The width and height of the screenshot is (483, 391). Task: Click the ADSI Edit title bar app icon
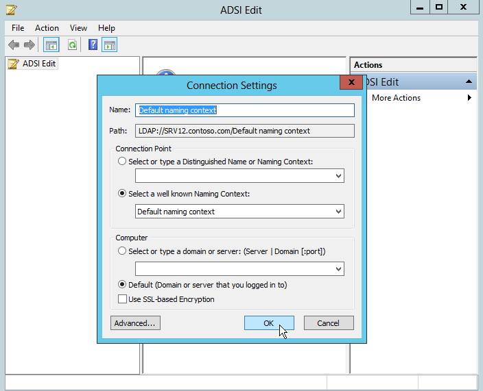coord(12,10)
